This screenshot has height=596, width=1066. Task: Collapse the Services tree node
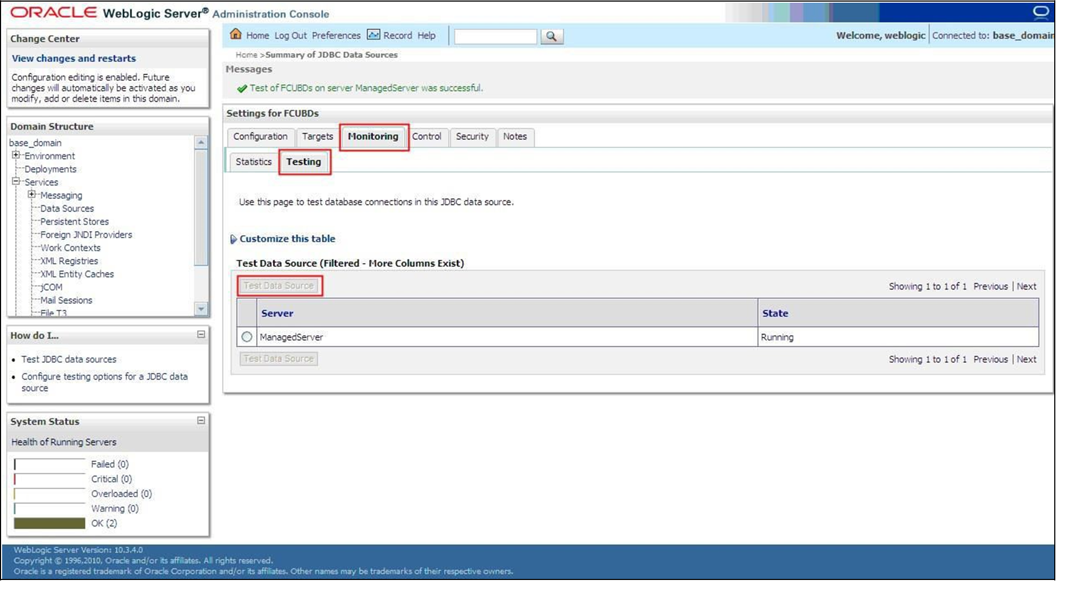(x=16, y=181)
